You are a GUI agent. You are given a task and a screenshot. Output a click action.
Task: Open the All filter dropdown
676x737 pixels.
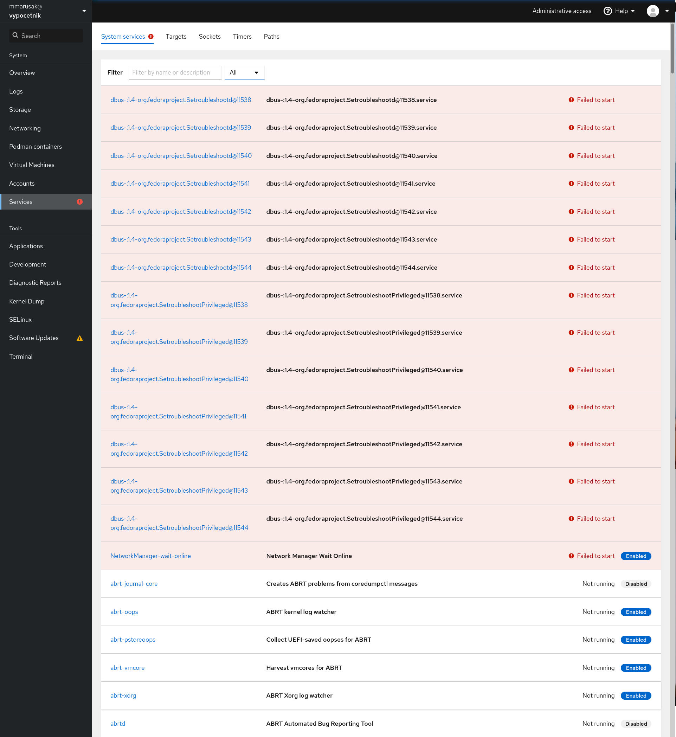(x=244, y=72)
